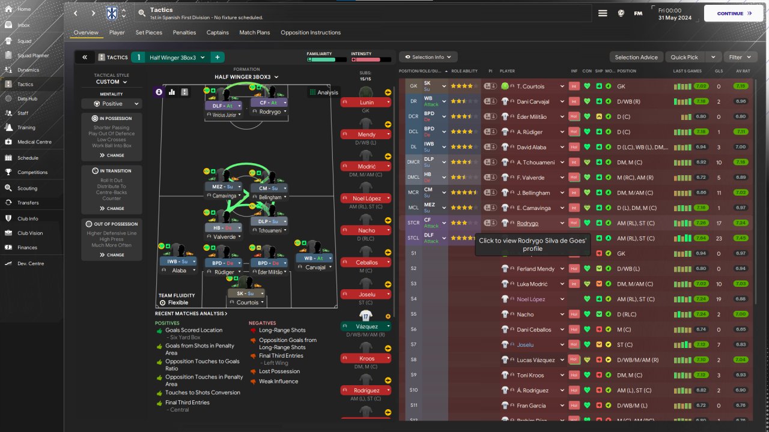769x432 pixels.
Task: Open the Home sidebar section
Action: 24,9
